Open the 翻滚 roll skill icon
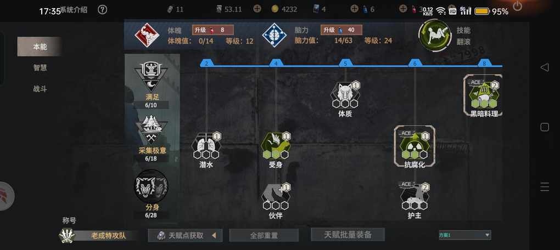 coord(435,36)
